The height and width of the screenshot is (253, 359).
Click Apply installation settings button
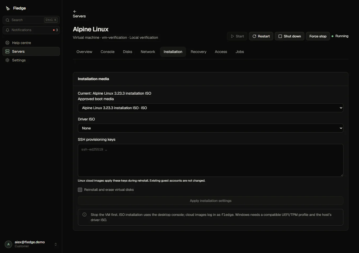[x=210, y=201]
